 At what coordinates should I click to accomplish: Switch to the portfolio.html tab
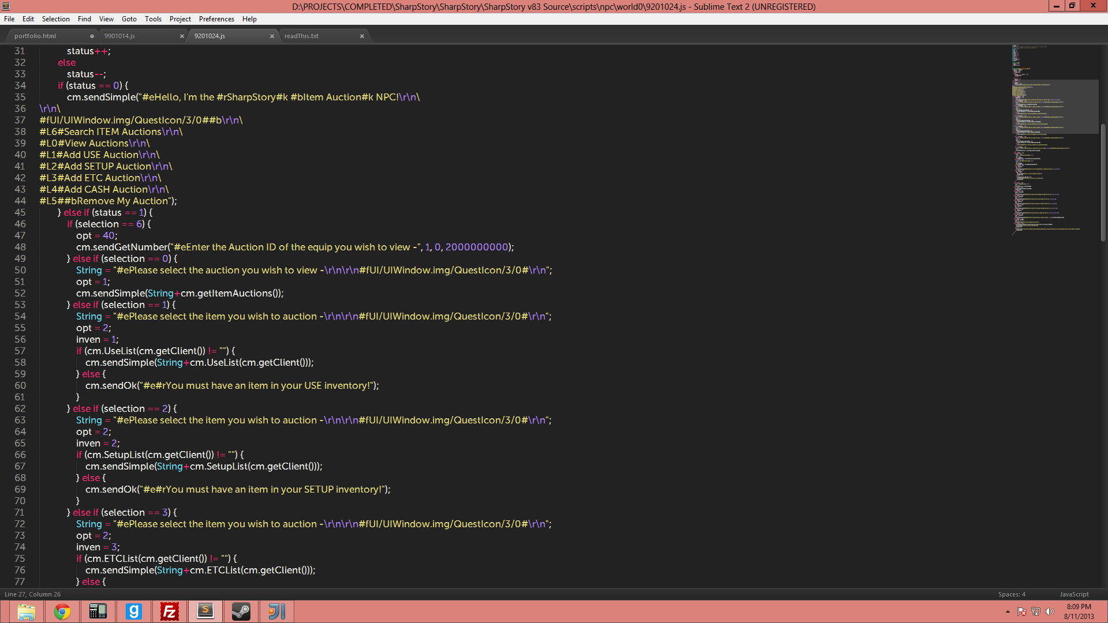36,36
